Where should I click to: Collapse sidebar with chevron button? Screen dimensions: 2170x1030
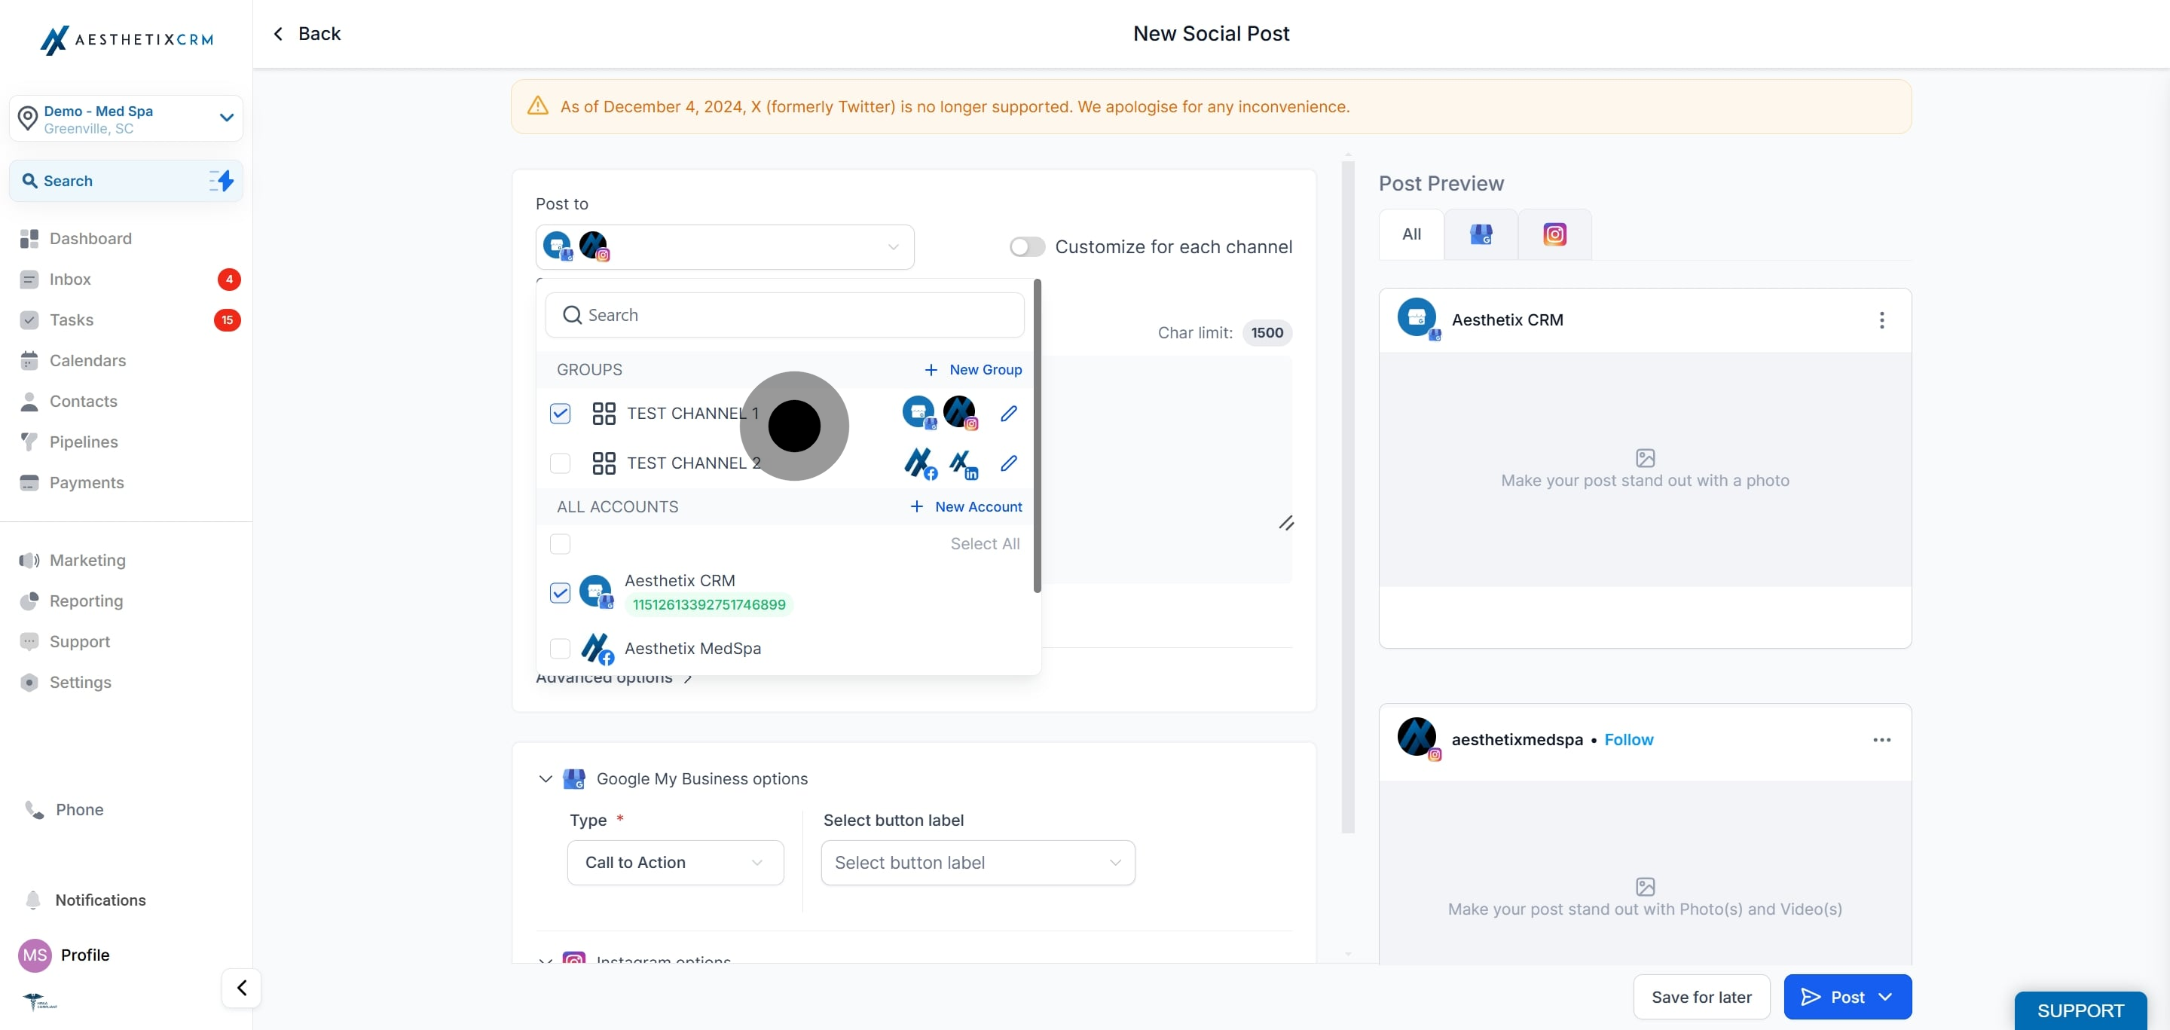click(x=242, y=987)
